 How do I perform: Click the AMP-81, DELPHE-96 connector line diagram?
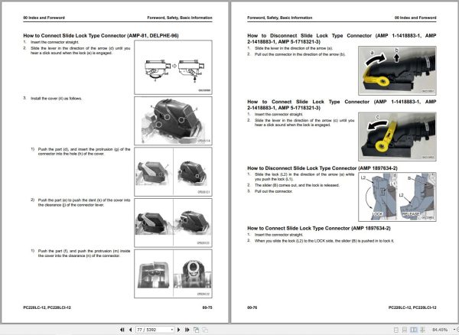(174, 67)
